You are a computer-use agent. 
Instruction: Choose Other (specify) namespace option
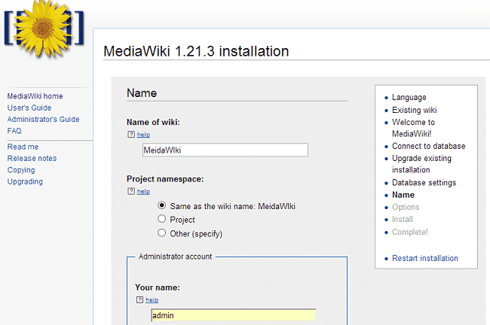point(162,233)
